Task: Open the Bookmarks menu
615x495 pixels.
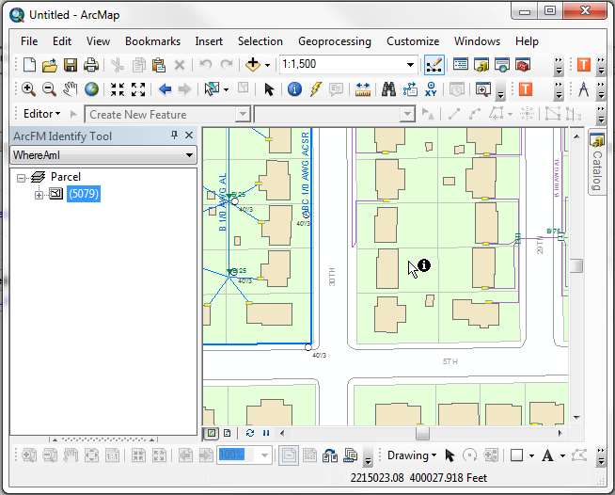Action: click(152, 41)
